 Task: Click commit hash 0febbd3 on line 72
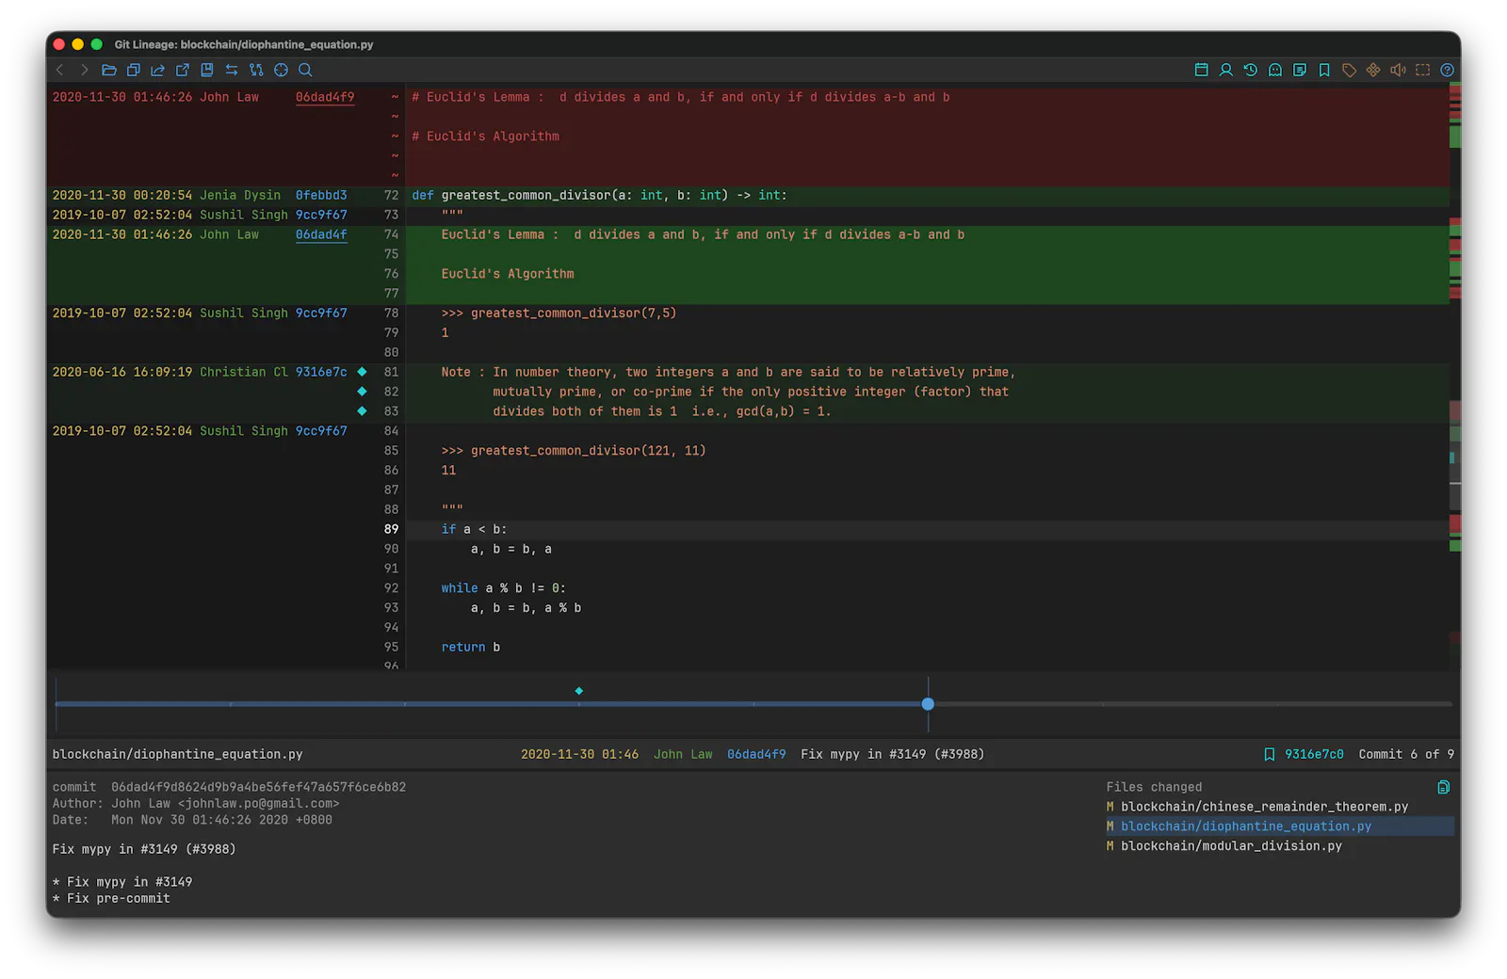(x=321, y=195)
